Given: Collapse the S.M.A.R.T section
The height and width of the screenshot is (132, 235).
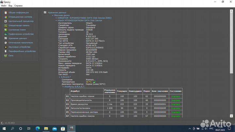Looking at the screenshot, I should click(59, 77).
